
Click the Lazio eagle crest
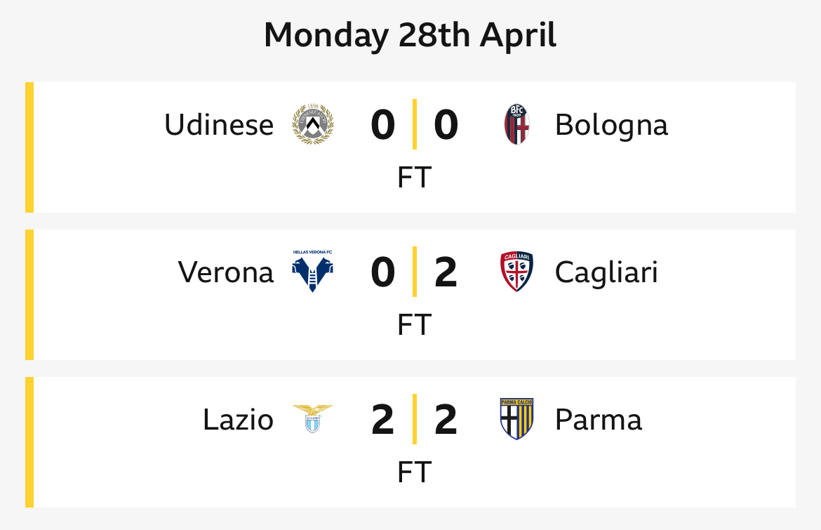[312, 418]
